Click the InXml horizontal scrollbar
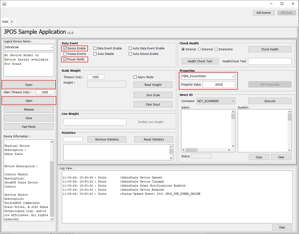Image resolution: width=299 pixels, height=234 pixels. (x=206, y=150)
